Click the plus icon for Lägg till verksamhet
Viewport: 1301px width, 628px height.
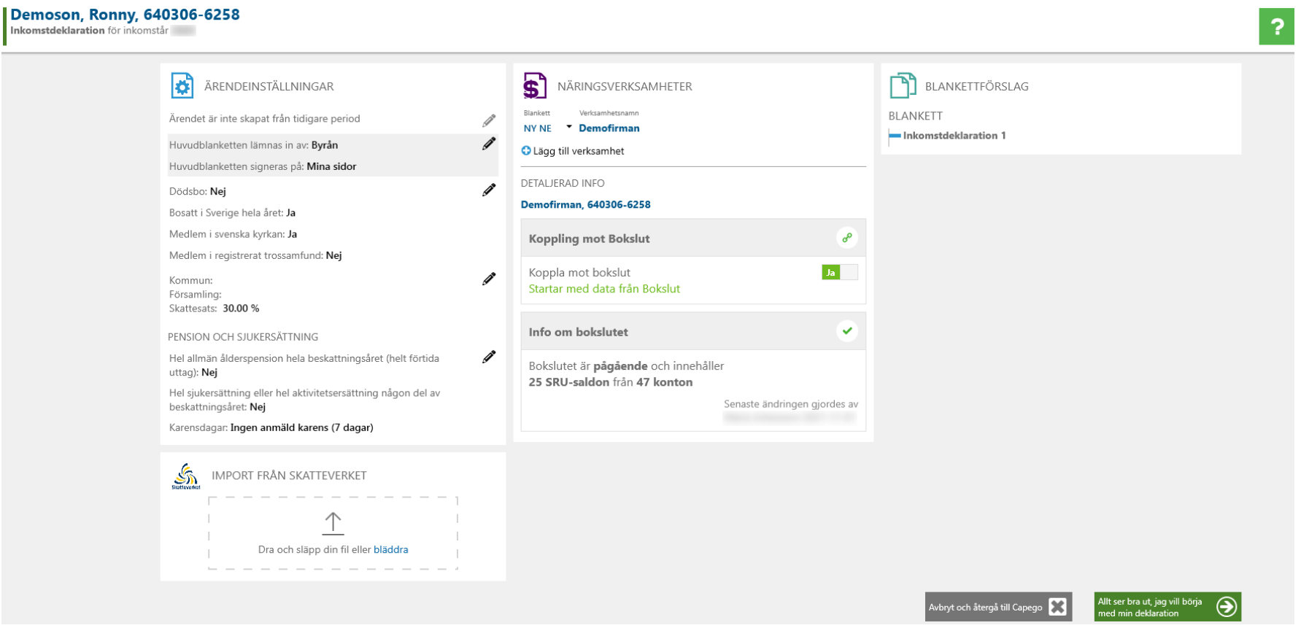pos(526,151)
